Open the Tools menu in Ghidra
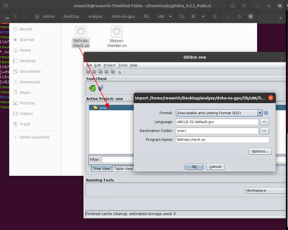Screen dimensions: 288x230 [x=123, y=65]
